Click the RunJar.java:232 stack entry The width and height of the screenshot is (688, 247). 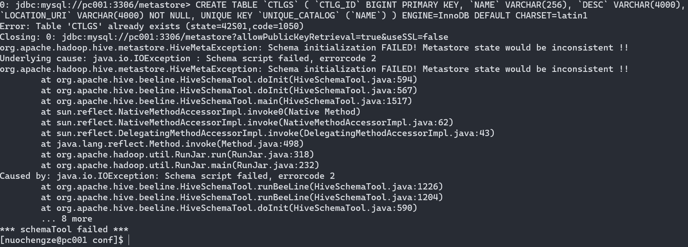click(x=180, y=166)
